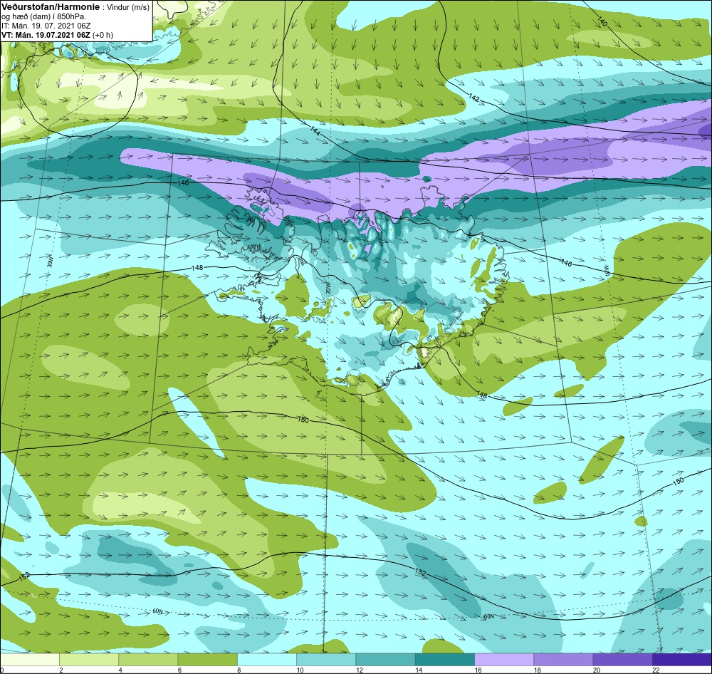Click the 'VT: Mán. 19.07.2021 06Z' valid time line
Screen dimensions: 712x674
(x=46, y=35)
